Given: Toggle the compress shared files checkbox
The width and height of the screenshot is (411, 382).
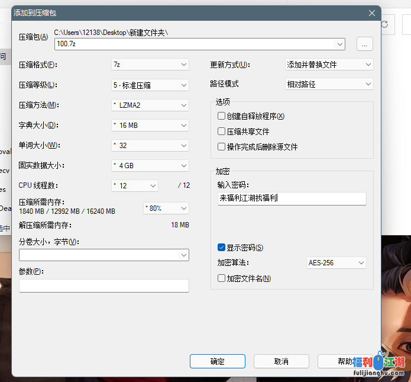Looking at the screenshot, I should click(x=222, y=131).
